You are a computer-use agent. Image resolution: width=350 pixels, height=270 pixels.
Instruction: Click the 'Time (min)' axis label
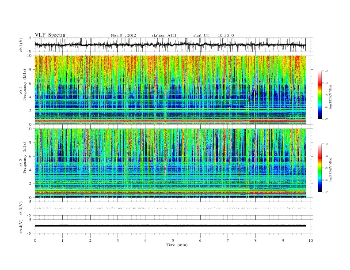(x=177, y=245)
